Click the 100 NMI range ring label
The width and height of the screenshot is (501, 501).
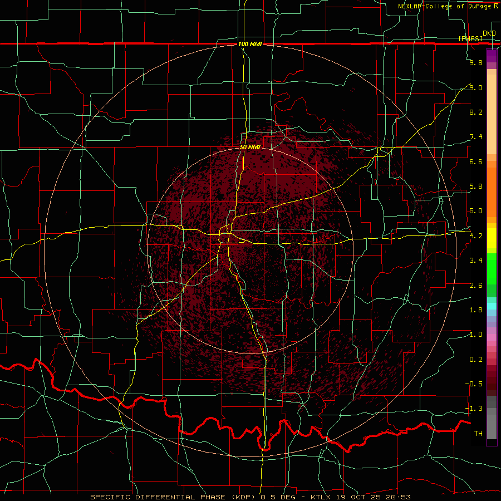pos(250,44)
